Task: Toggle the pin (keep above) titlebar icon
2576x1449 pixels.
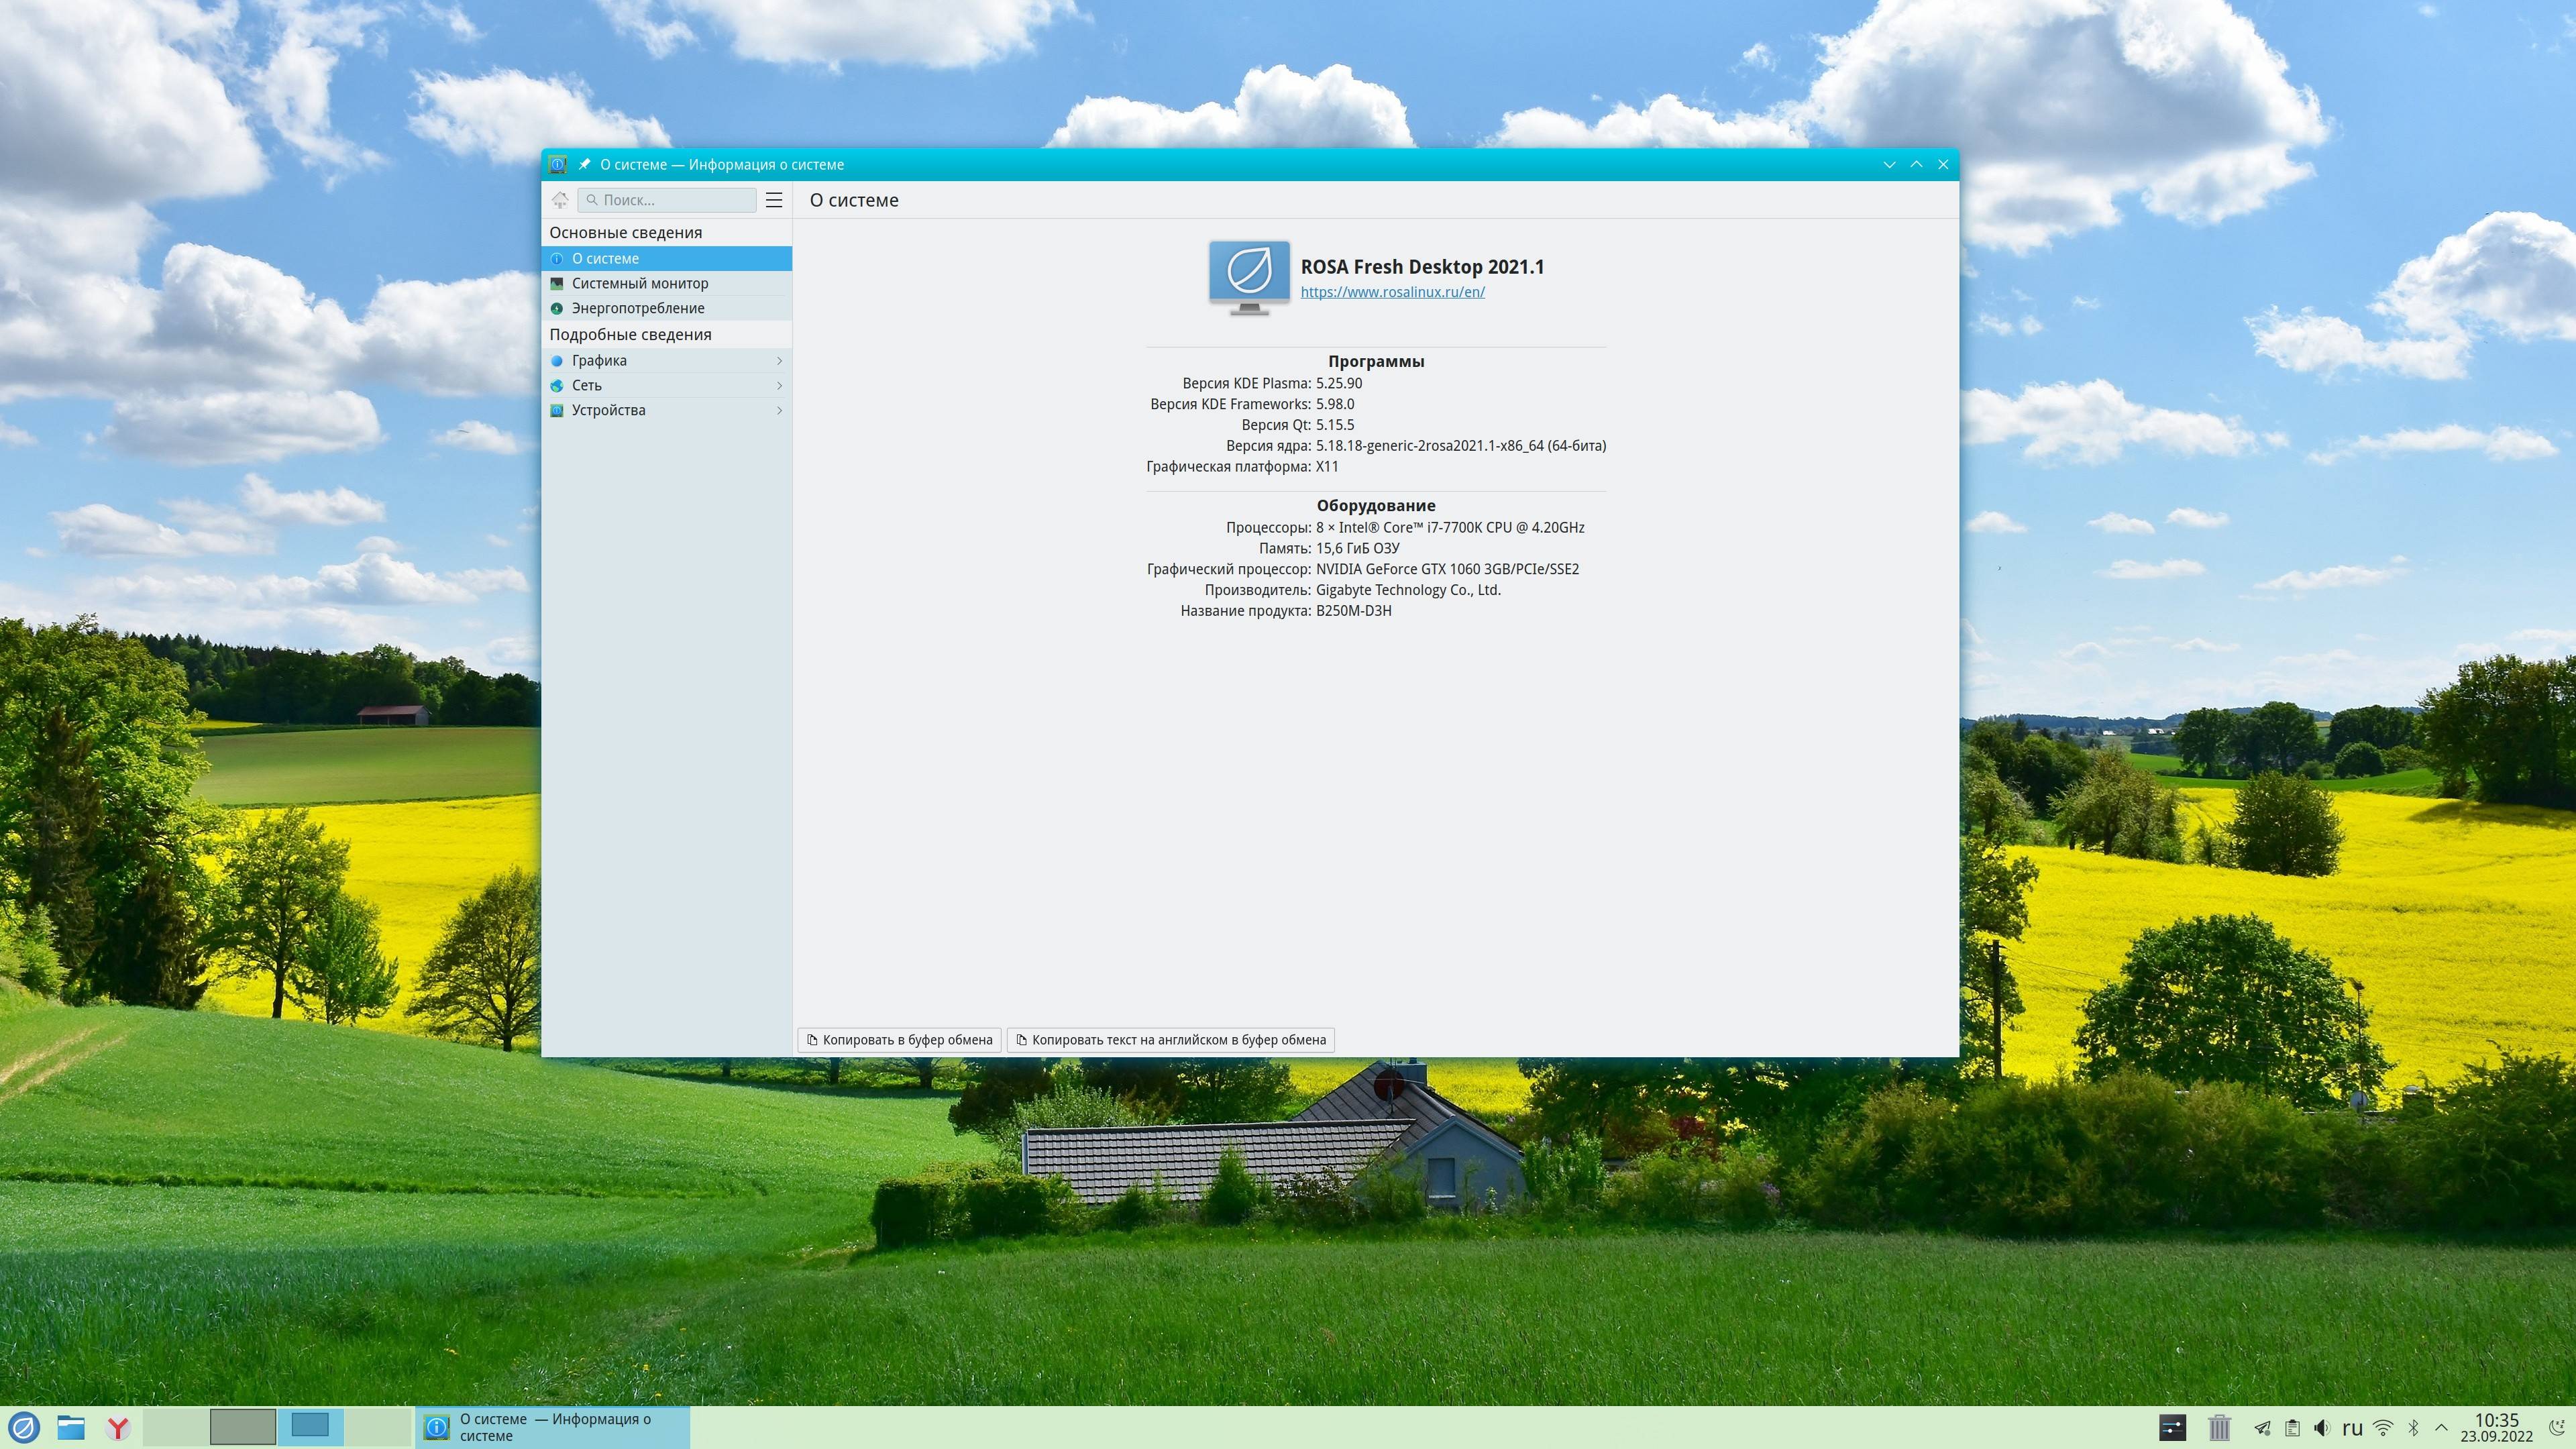Action: click(x=584, y=165)
